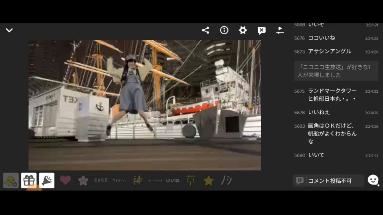Image resolution: width=383 pixels, height=215 pixels.
Task: Select comment 5676 ココいいね
Action: point(336,38)
